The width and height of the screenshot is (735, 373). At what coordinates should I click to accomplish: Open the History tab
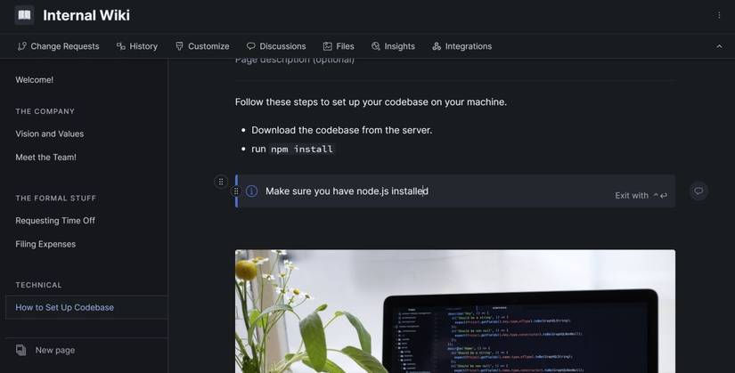point(137,46)
